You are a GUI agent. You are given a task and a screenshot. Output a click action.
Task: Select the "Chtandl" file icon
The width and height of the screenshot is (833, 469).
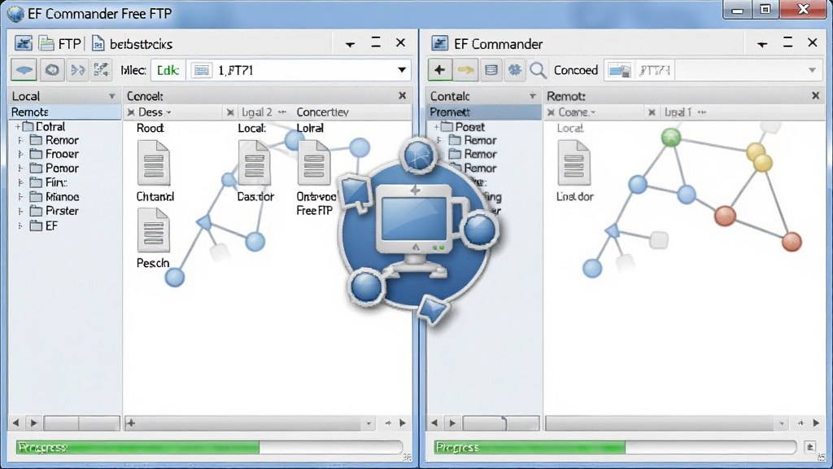coord(154,163)
